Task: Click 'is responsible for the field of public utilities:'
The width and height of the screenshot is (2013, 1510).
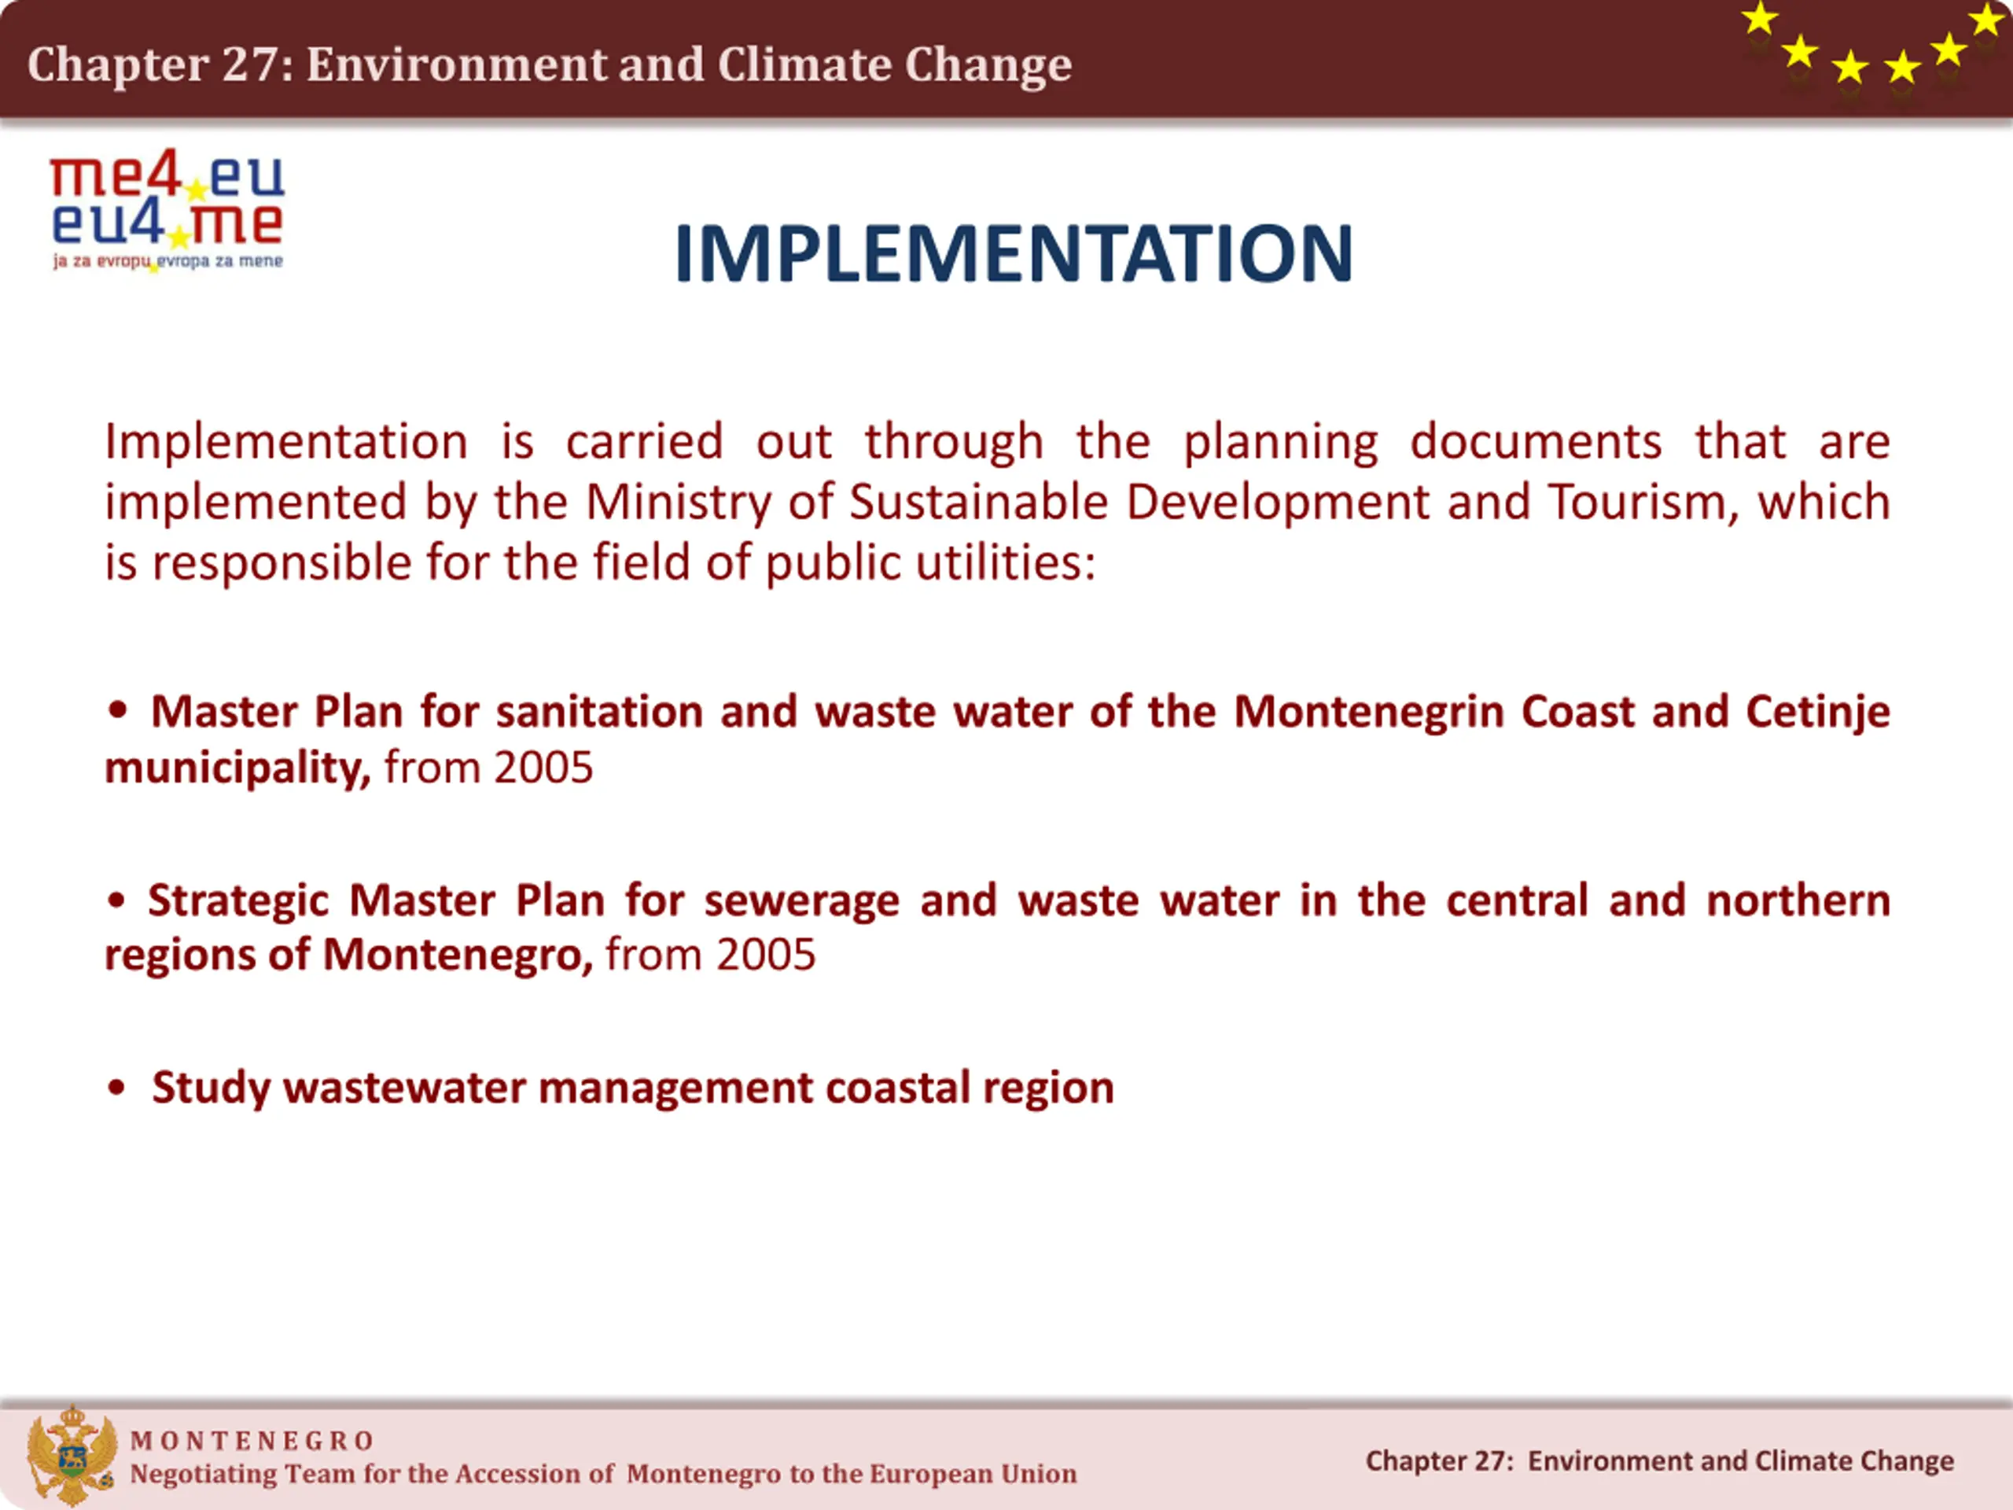Action: (600, 562)
